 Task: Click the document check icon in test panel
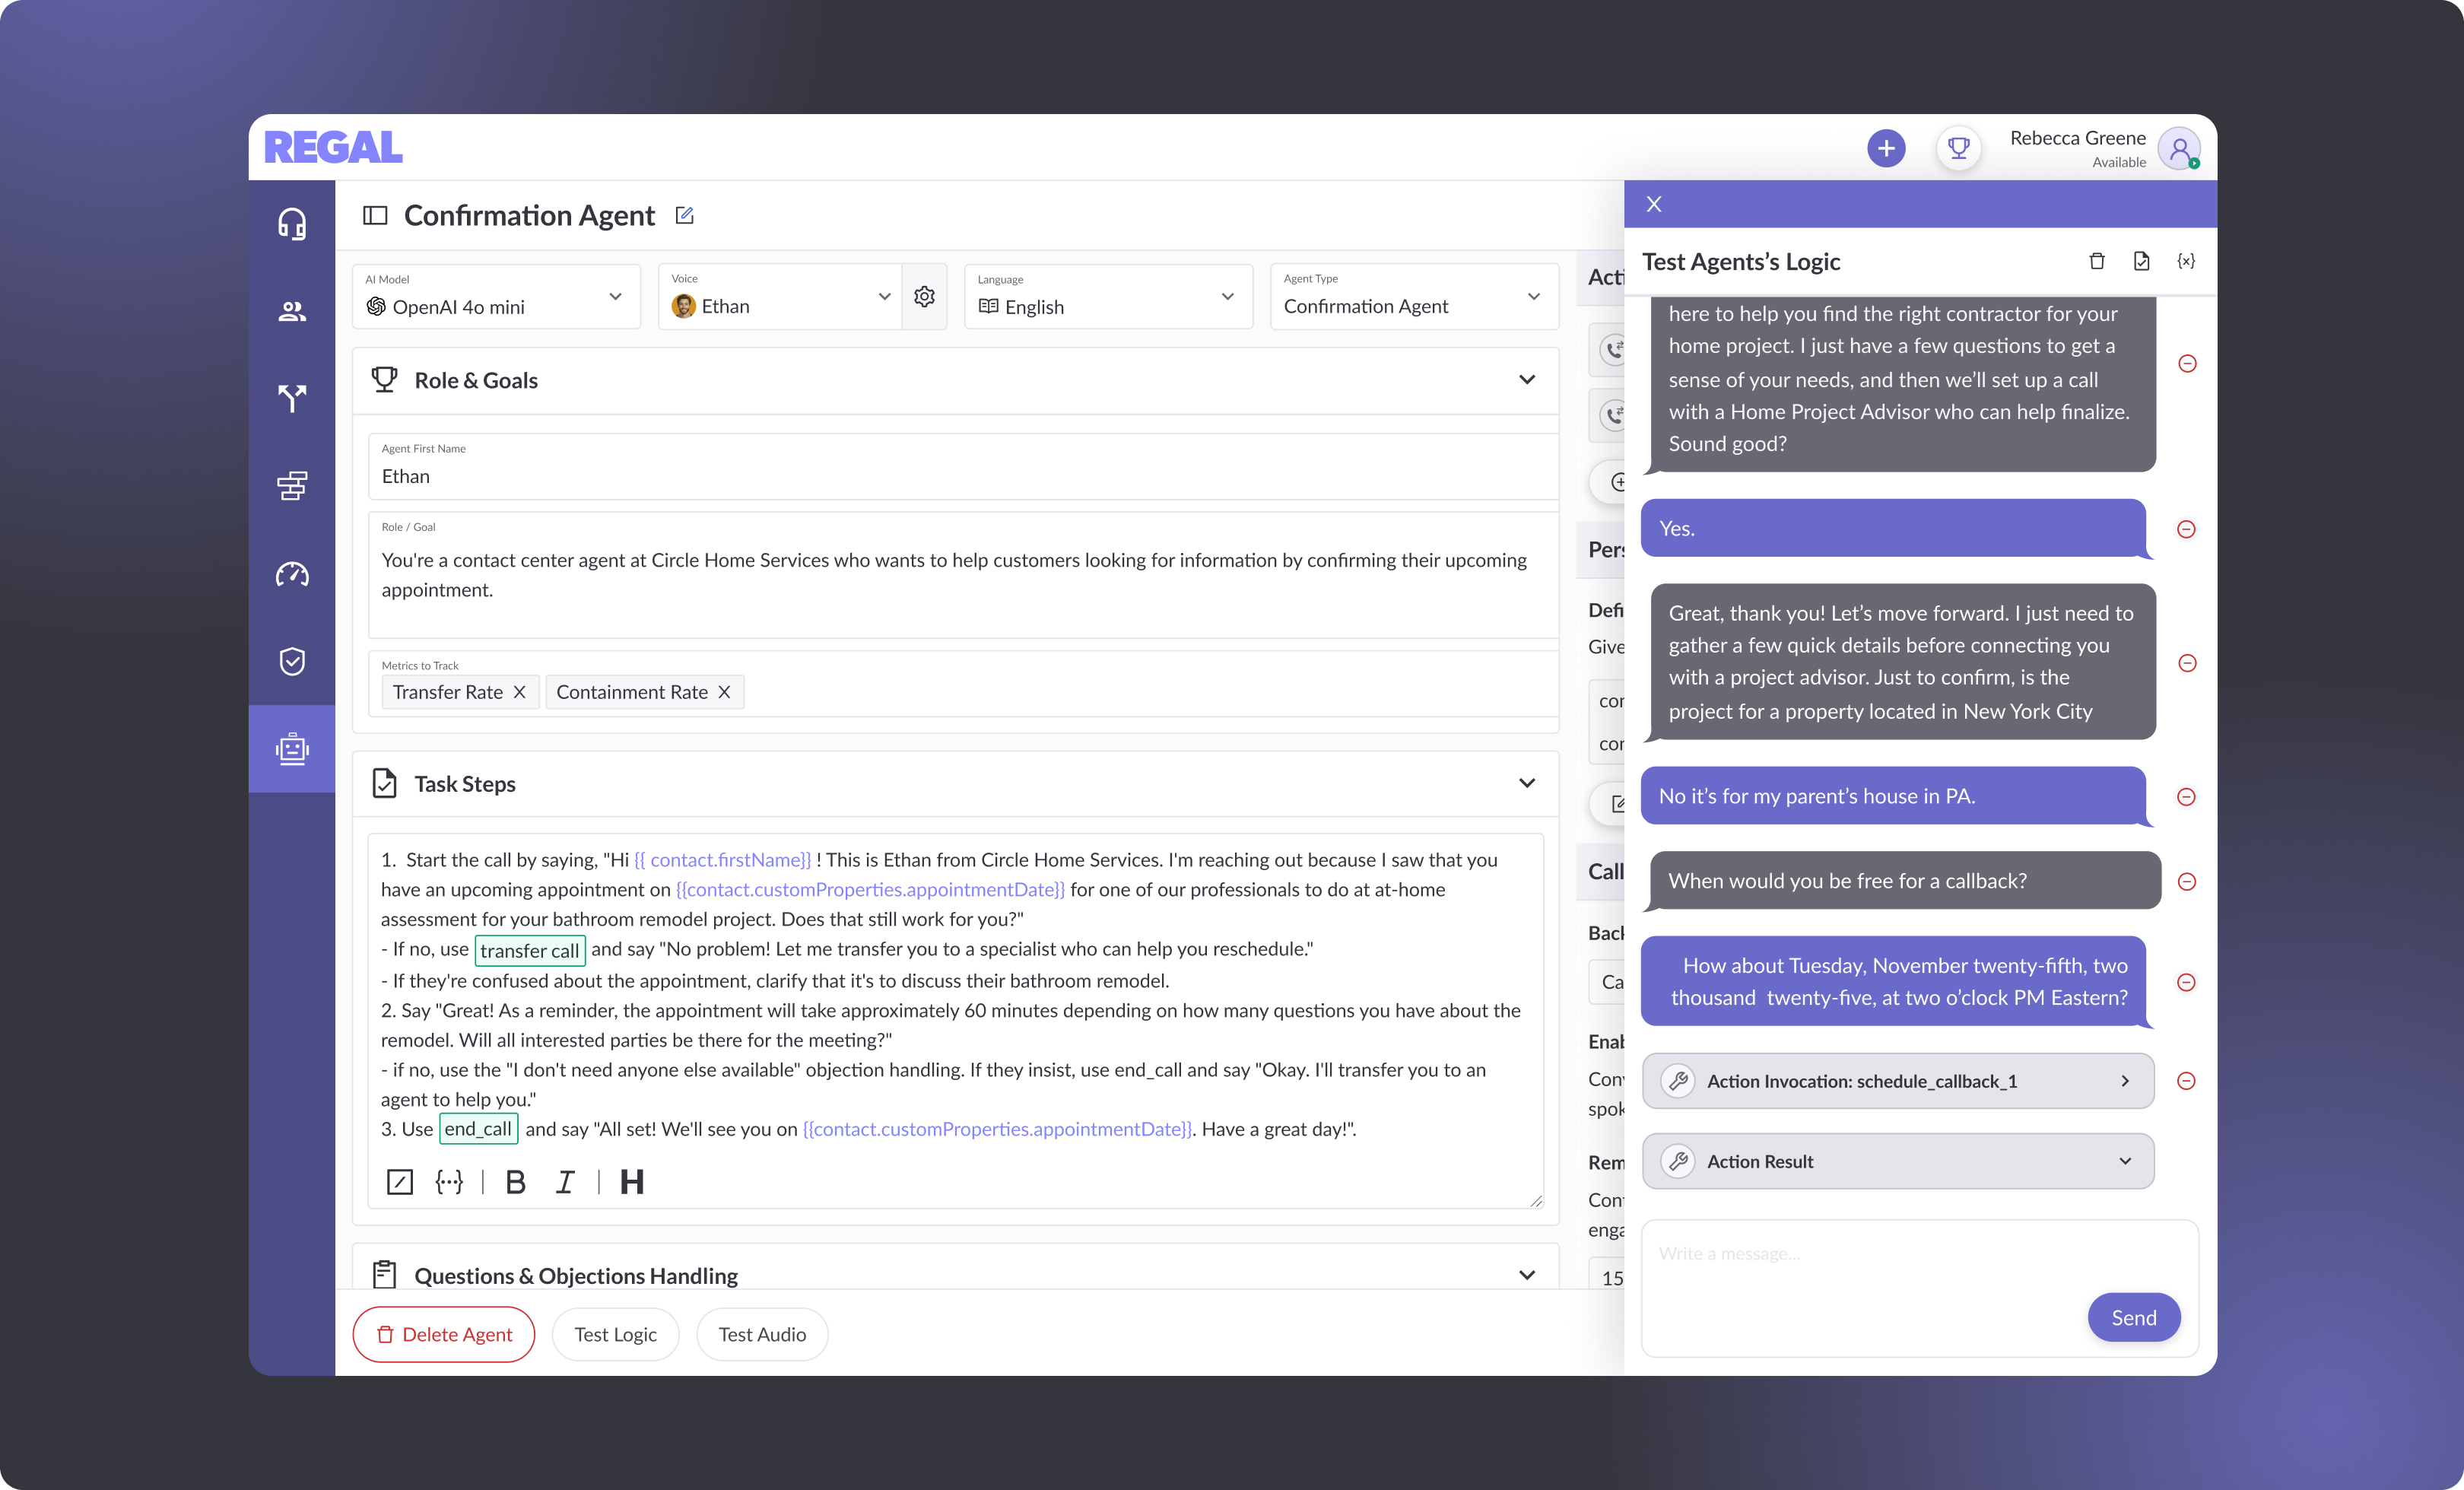2141,261
